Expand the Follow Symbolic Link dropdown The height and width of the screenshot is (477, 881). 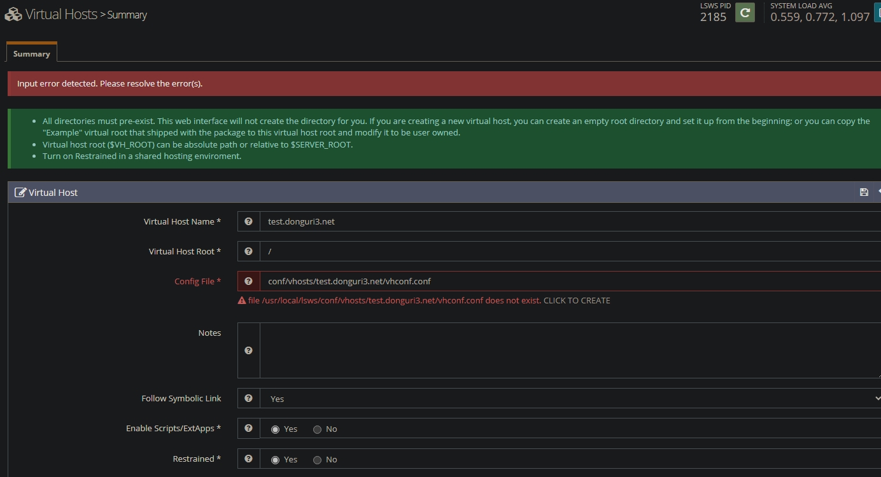570,398
